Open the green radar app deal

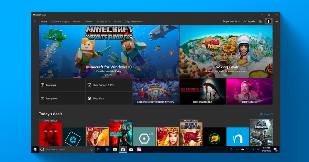[x=214, y=137]
